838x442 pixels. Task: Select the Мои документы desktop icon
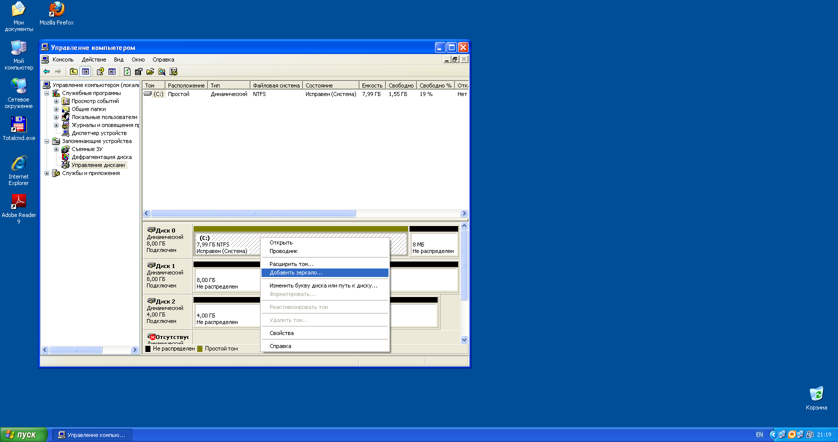click(x=18, y=16)
